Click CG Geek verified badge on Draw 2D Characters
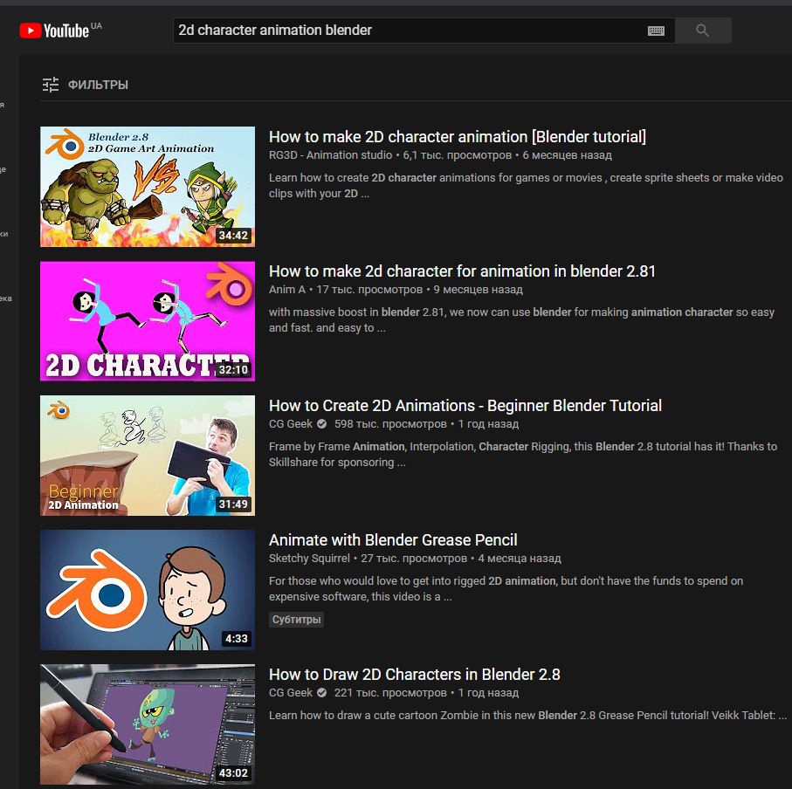 coord(321,693)
